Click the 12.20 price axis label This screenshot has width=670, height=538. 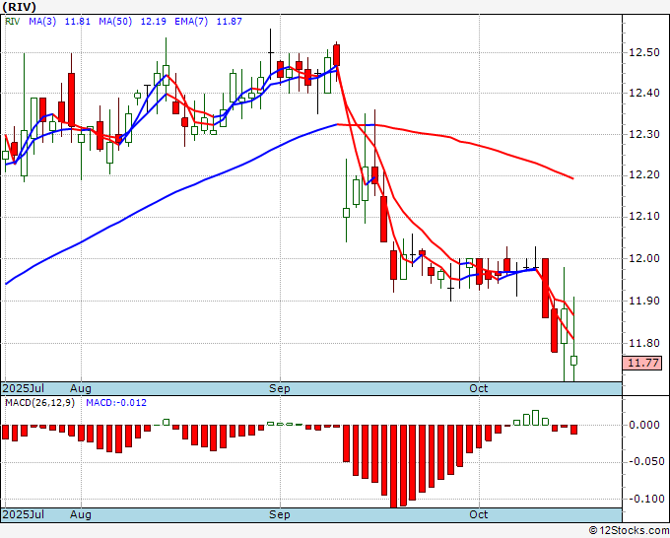pyautogui.click(x=644, y=174)
